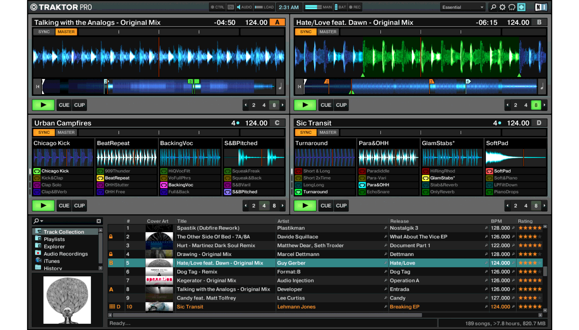Click the CUE button on deck C
The height and width of the screenshot is (330, 579).
click(64, 206)
